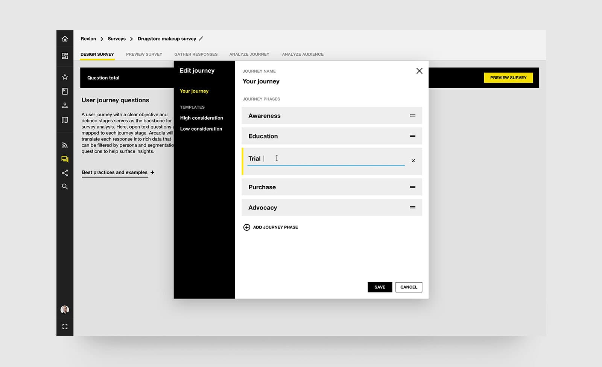Click User journey questions heading
602x367 pixels.
click(115, 100)
